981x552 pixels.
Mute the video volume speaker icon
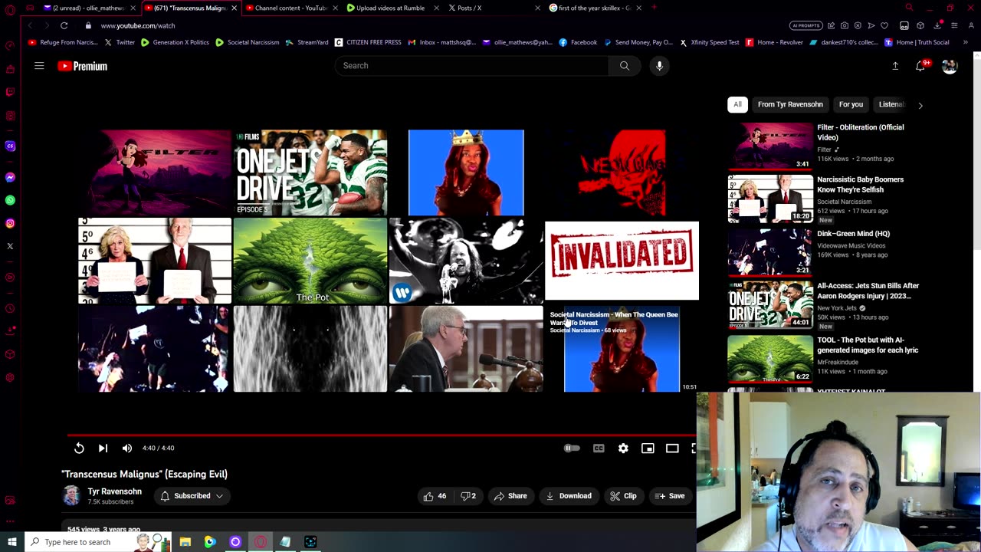(x=127, y=449)
